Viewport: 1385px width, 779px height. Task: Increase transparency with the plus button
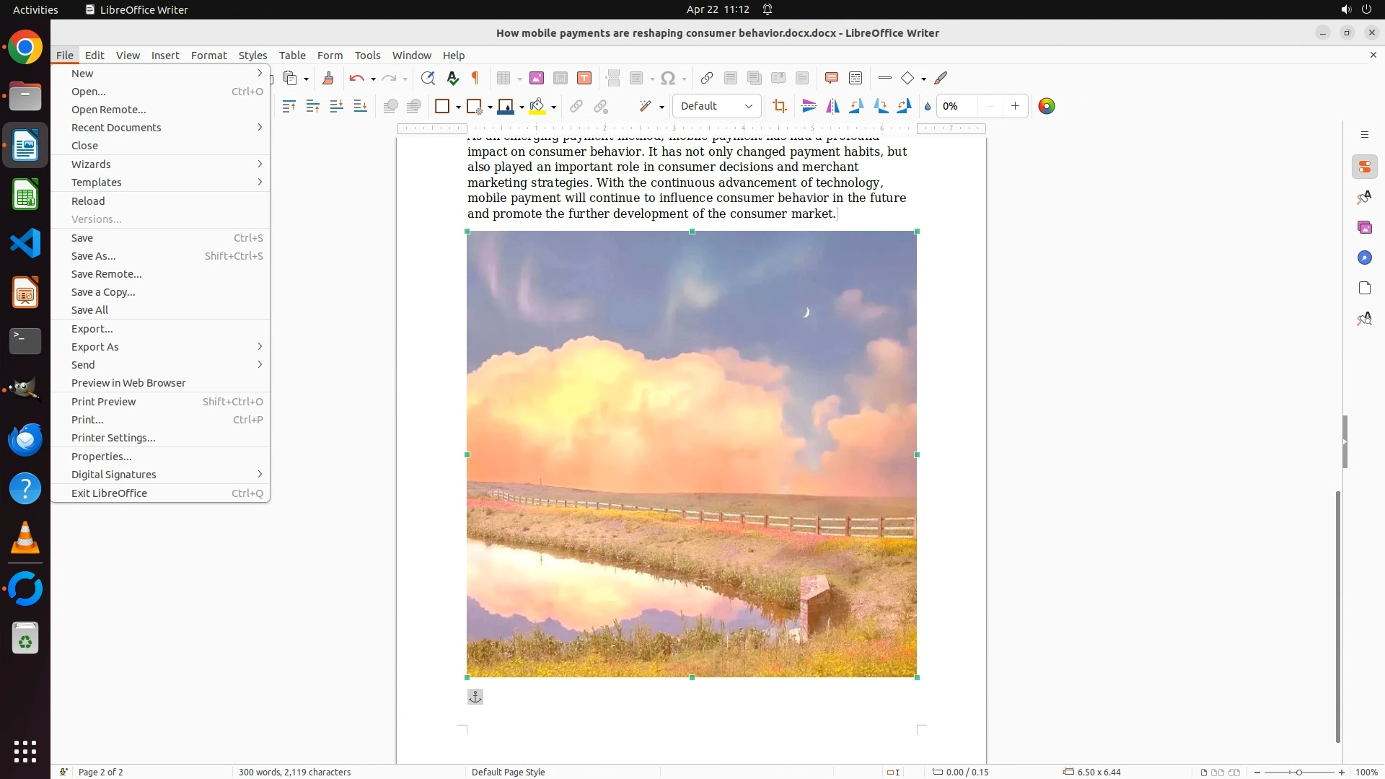(1015, 107)
